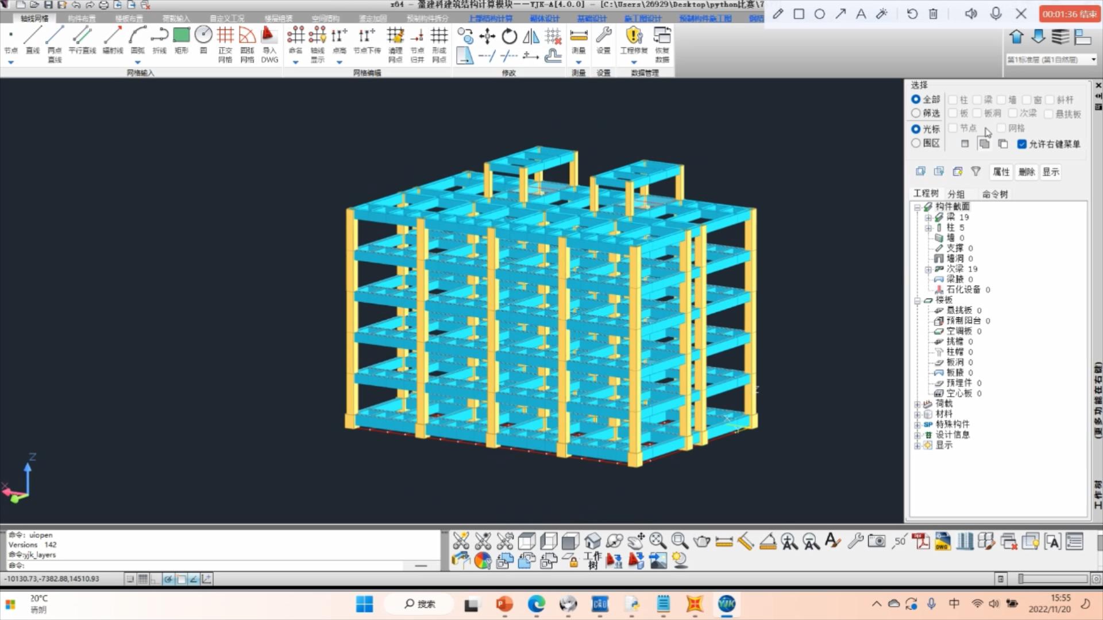Viewport: 1103px width, 620px height.
Task: Switch to the 构件布置 ribbon tab
Action: tap(82, 18)
